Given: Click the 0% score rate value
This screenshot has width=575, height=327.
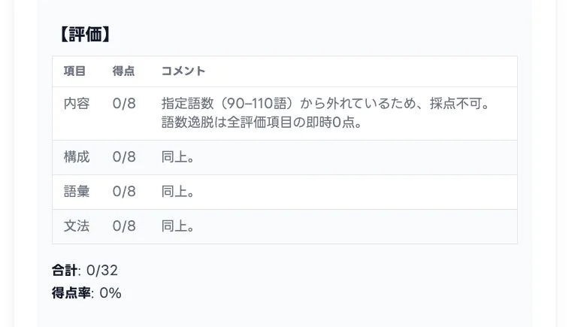Looking at the screenshot, I should 110,293.
